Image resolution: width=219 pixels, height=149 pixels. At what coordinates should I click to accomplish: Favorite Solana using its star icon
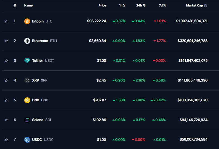coord(6,120)
